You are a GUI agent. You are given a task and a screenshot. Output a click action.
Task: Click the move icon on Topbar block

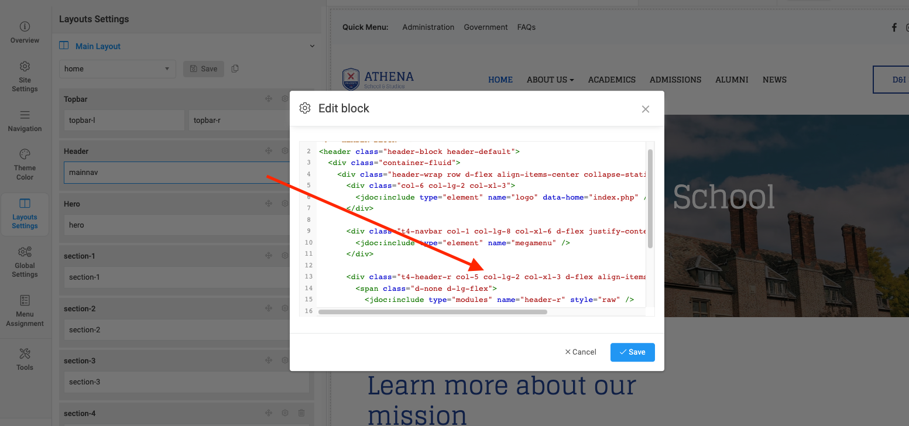(269, 99)
